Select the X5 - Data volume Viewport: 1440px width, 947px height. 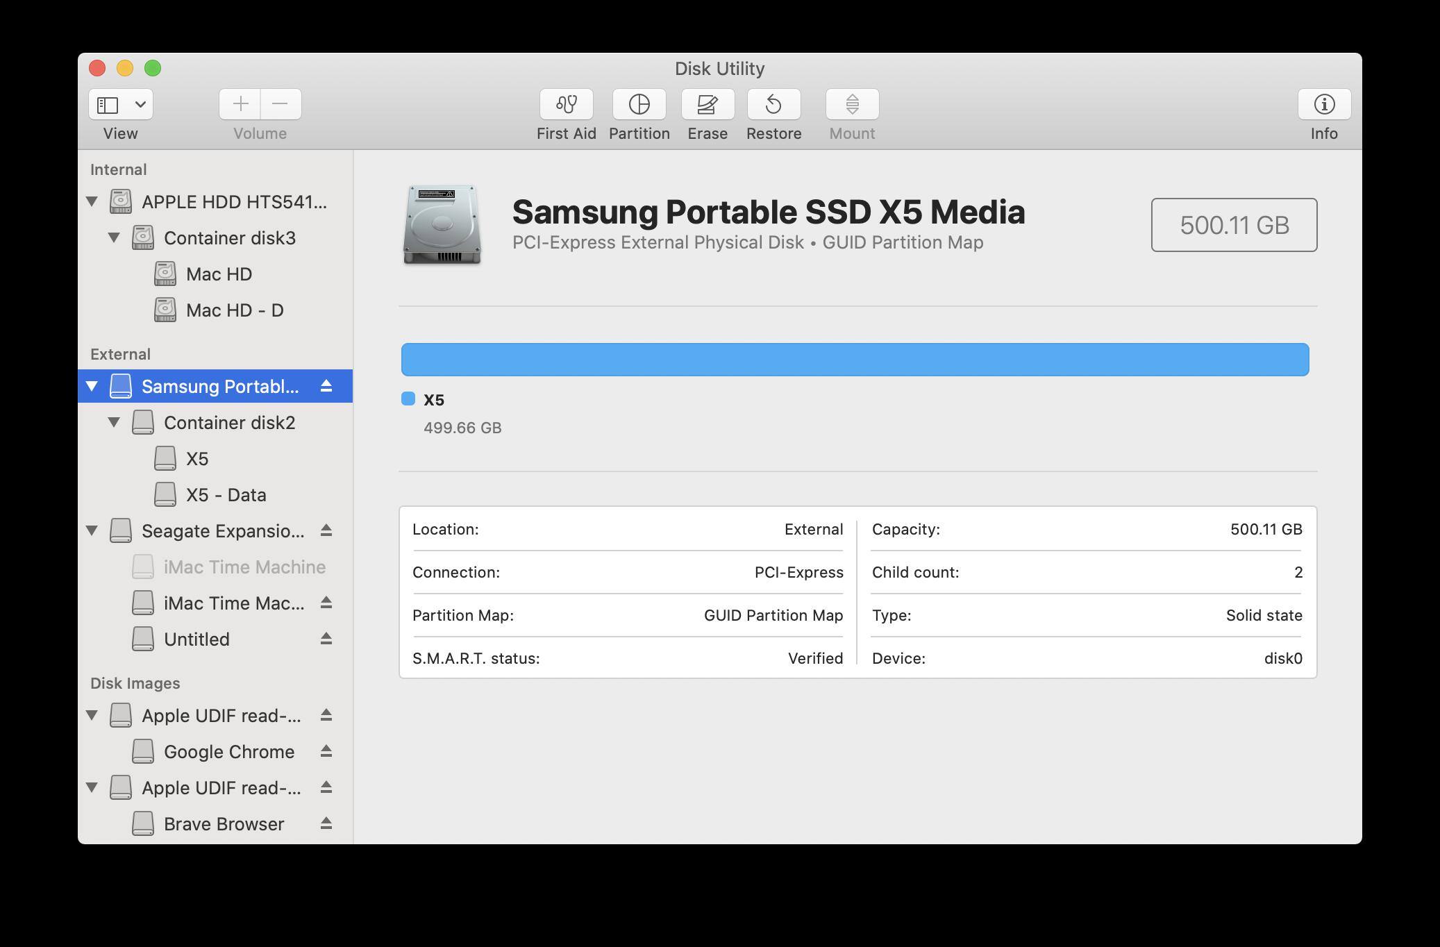click(x=226, y=495)
